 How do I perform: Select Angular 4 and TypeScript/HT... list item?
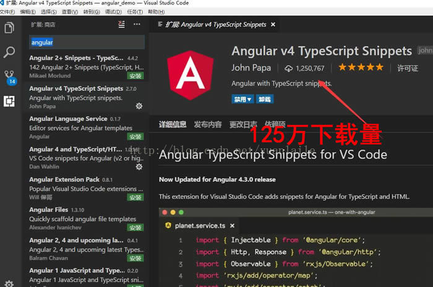point(86,158)
